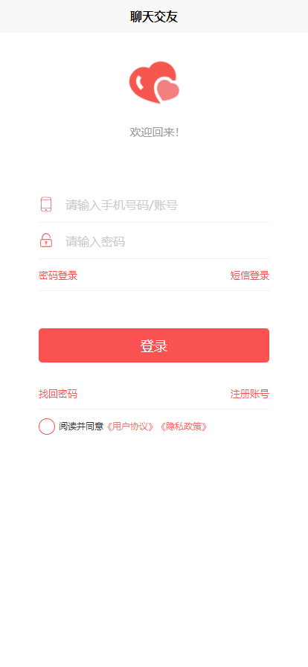Click the padlock icon beside password field
Image resolution: width=308 pixels, height=667 pixels.
click(x=46, y=240)
